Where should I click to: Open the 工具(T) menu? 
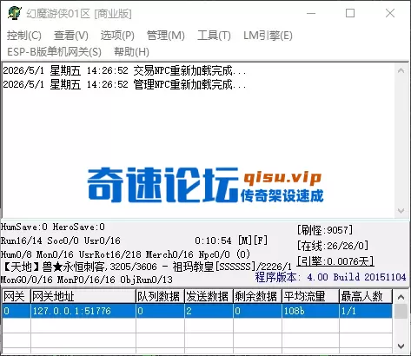(x=214, y=36)
